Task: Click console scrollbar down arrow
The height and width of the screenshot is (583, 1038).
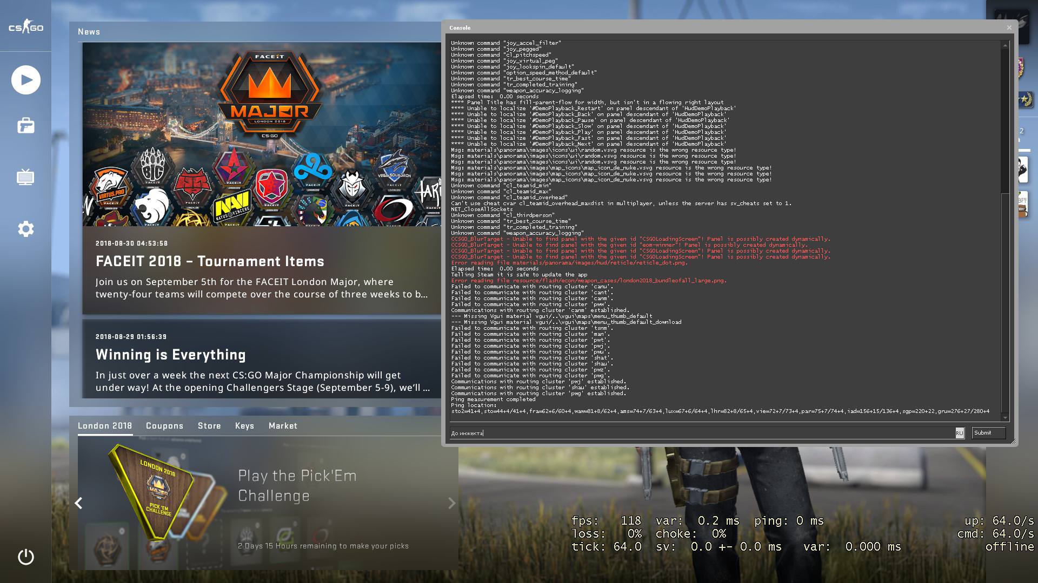Action: pos(1005,417)
